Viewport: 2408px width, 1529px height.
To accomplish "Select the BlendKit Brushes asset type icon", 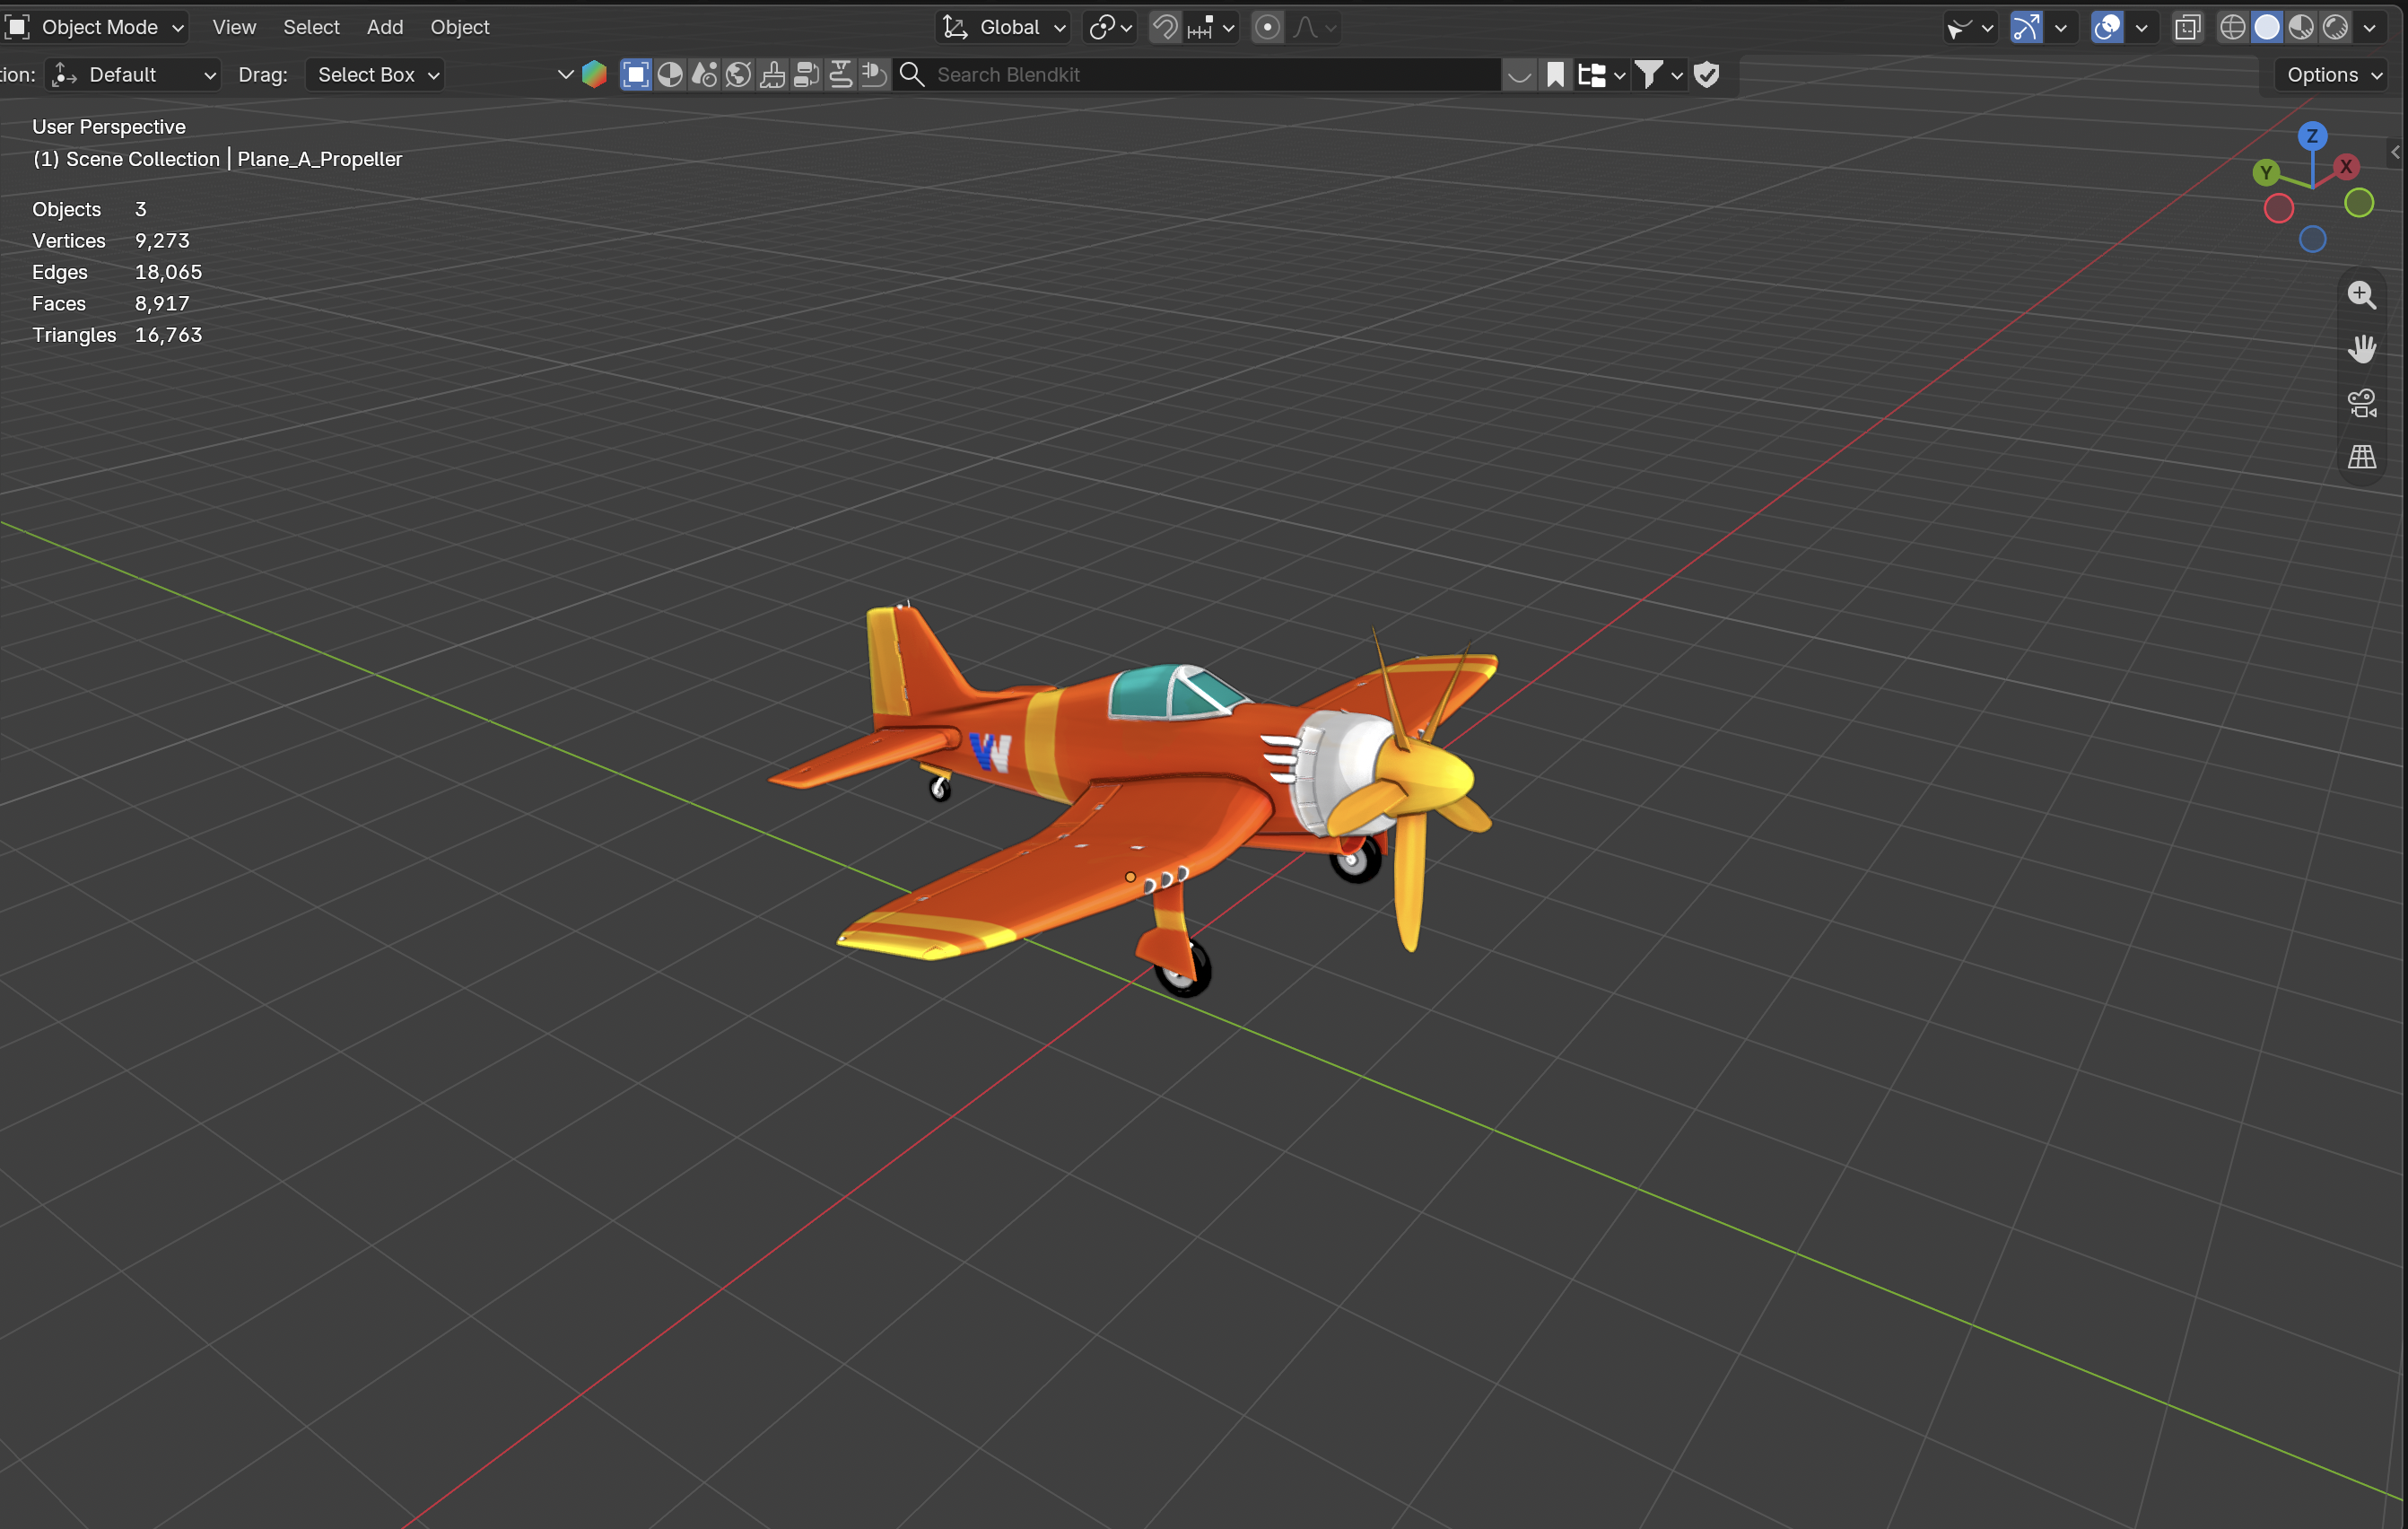I will tap(772, 74).
